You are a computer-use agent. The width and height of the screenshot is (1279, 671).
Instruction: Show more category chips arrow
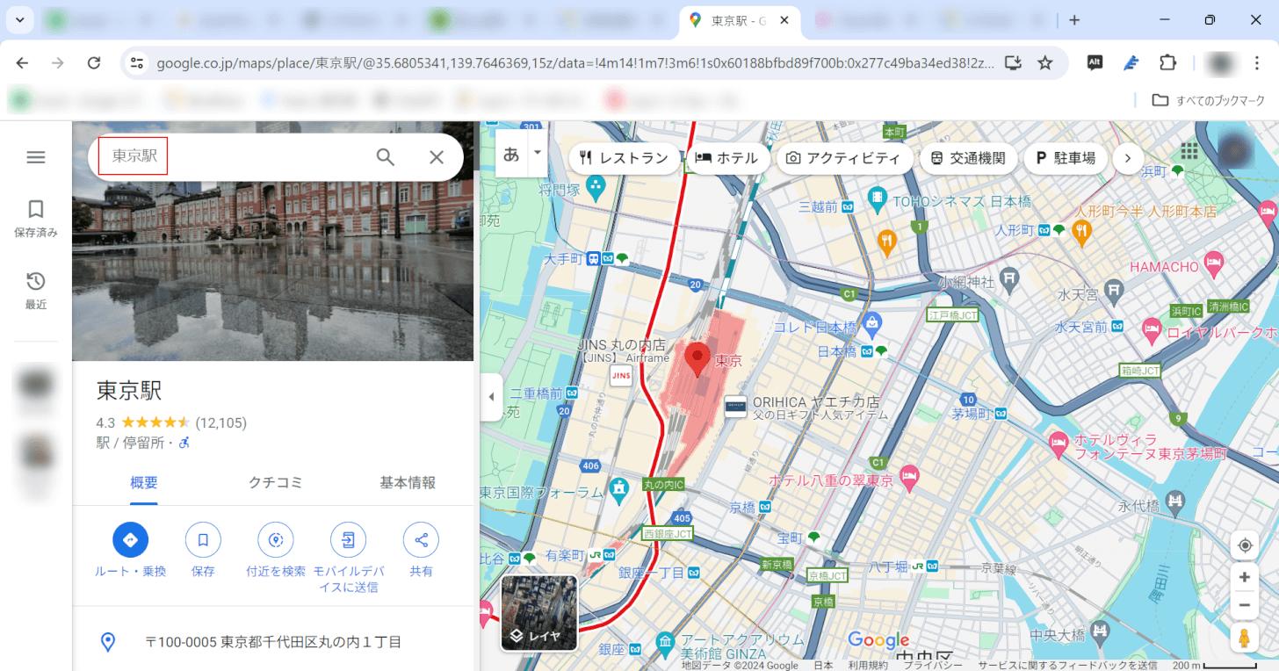[1128, 158]
